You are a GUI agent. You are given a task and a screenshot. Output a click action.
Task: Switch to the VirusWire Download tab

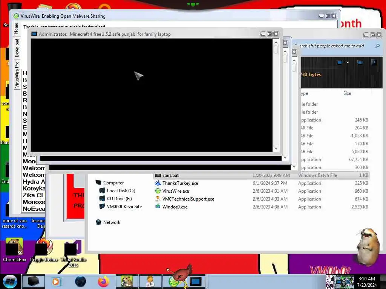point(17,48)
